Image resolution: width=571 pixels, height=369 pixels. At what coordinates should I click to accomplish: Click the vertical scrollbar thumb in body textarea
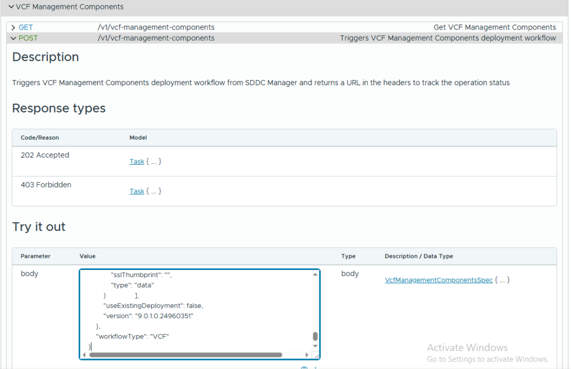(x=315, y=336)
